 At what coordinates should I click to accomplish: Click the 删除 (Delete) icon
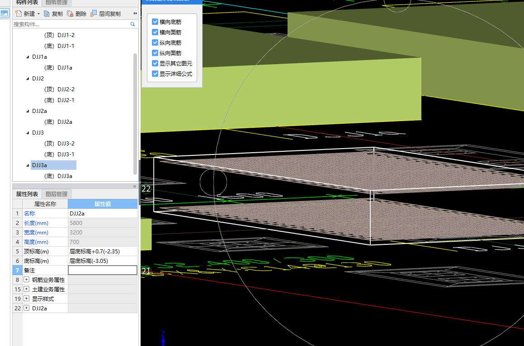pyautogui.click(x=70, y=14)
